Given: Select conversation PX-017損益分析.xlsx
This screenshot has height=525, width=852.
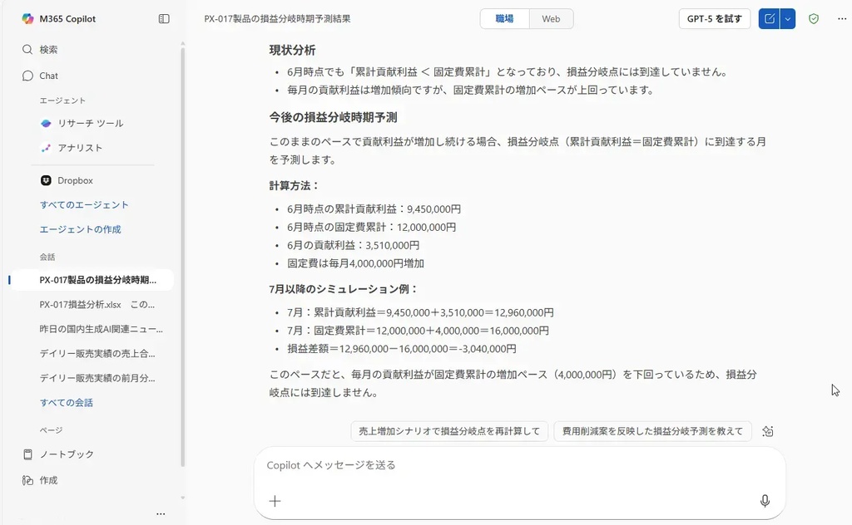Looking at the screenshot, I should (97, 304).
